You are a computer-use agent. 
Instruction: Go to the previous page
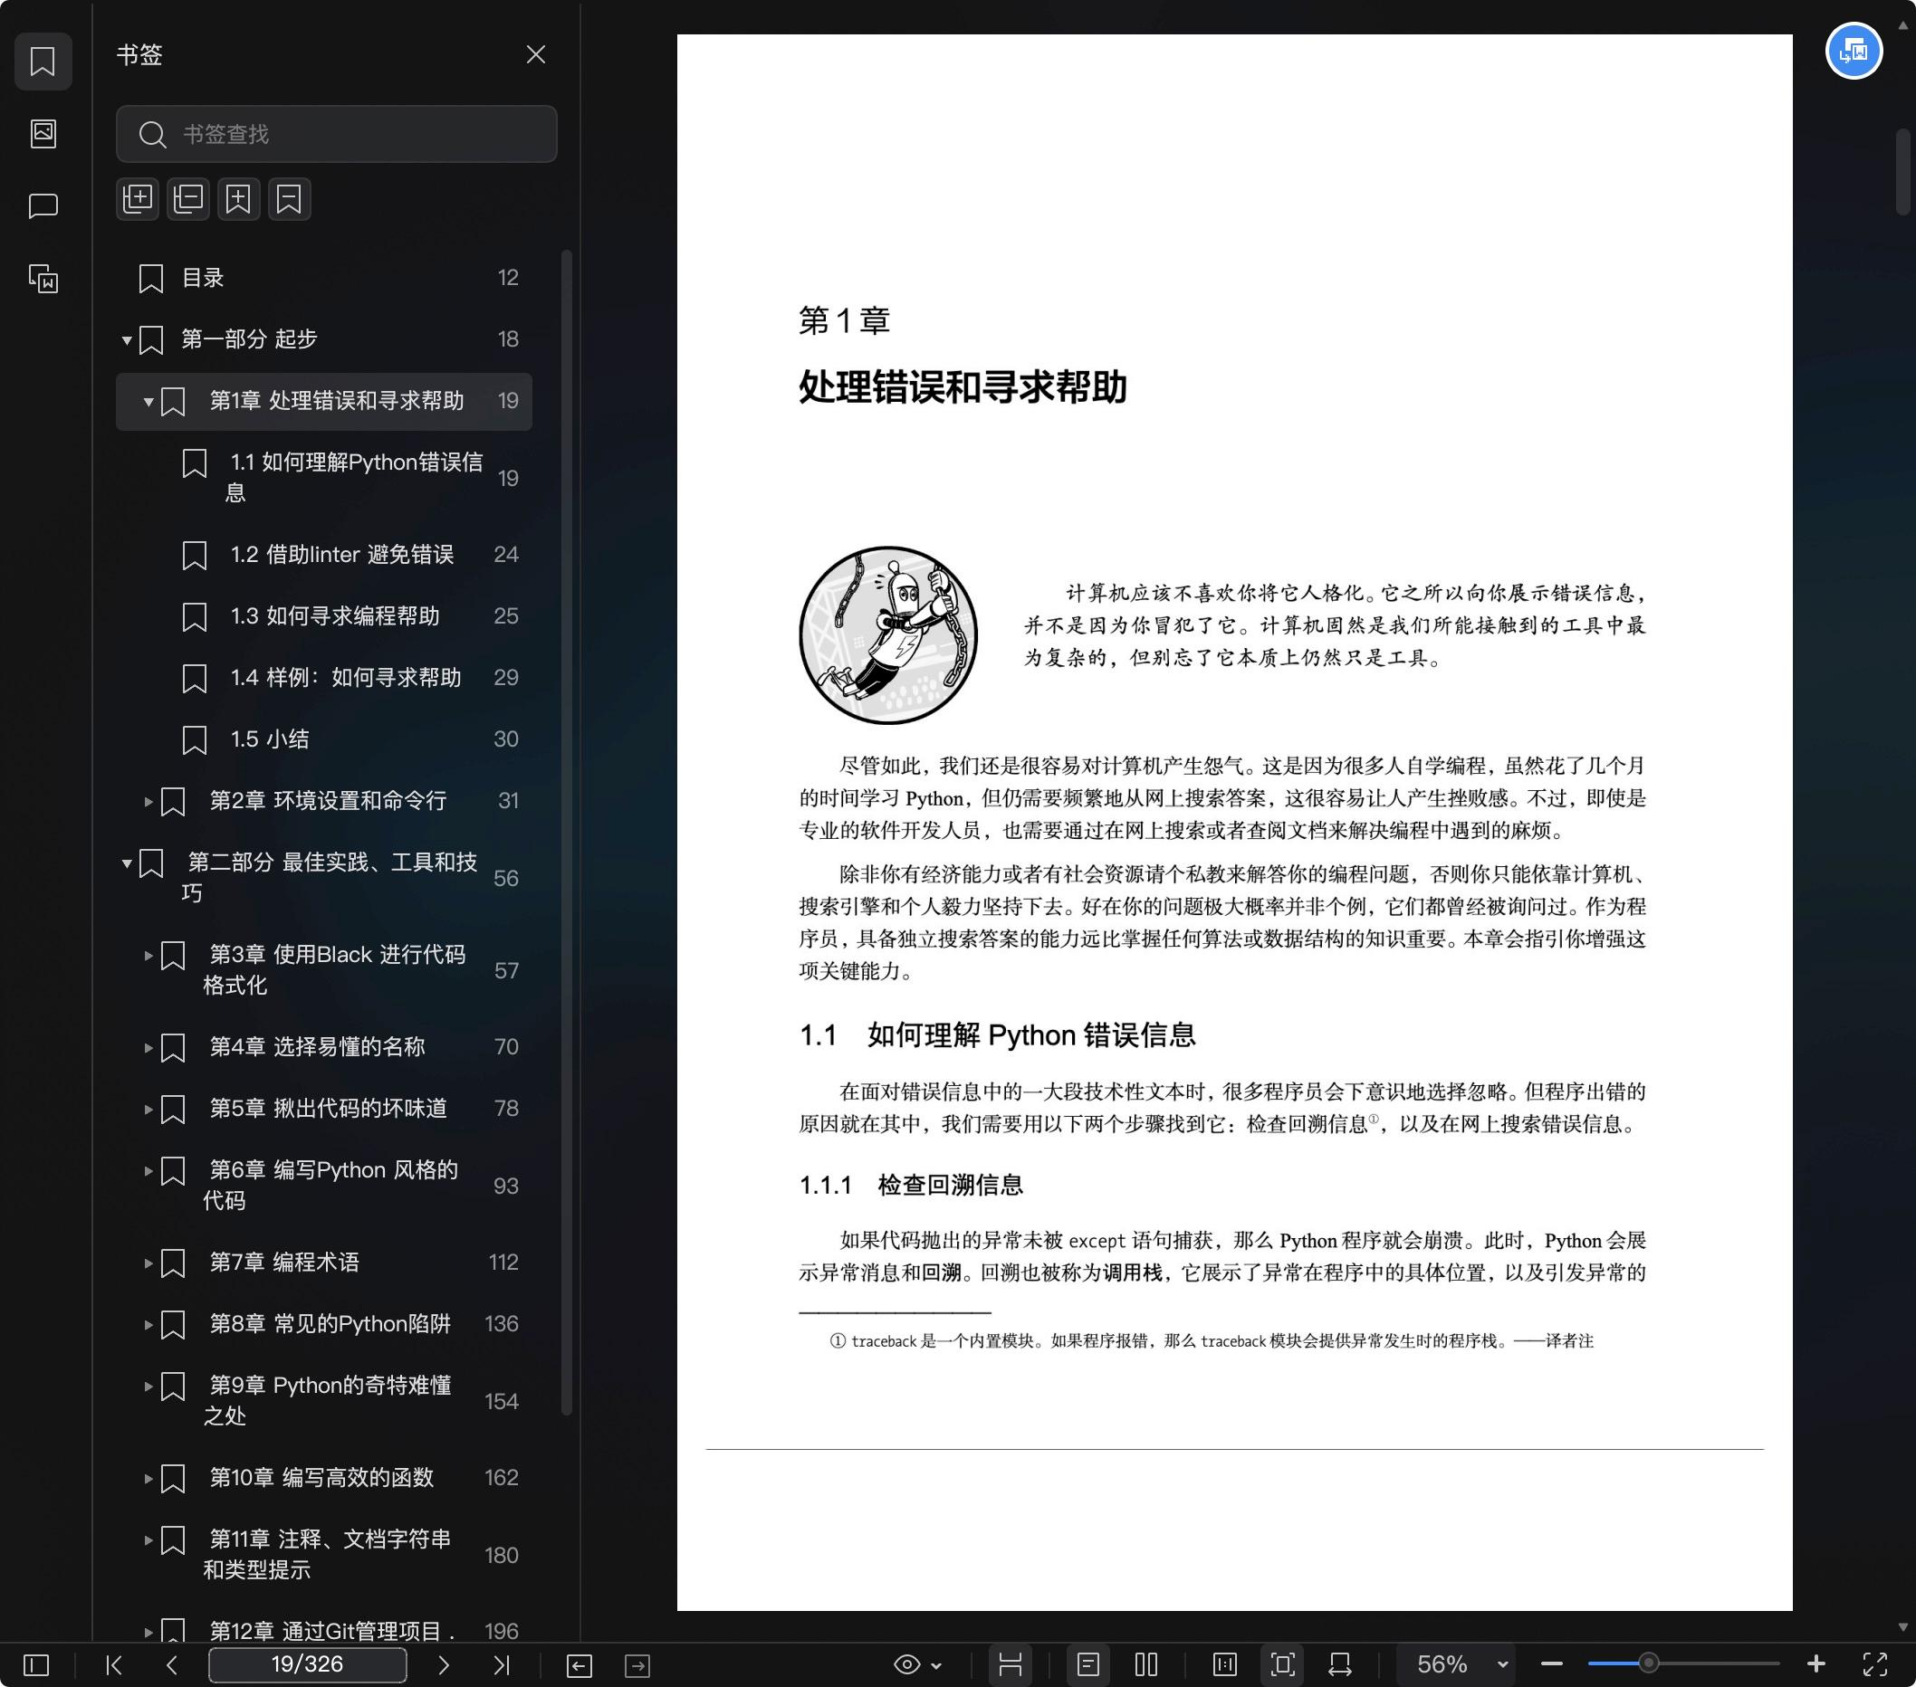[x=171, y=1664]
